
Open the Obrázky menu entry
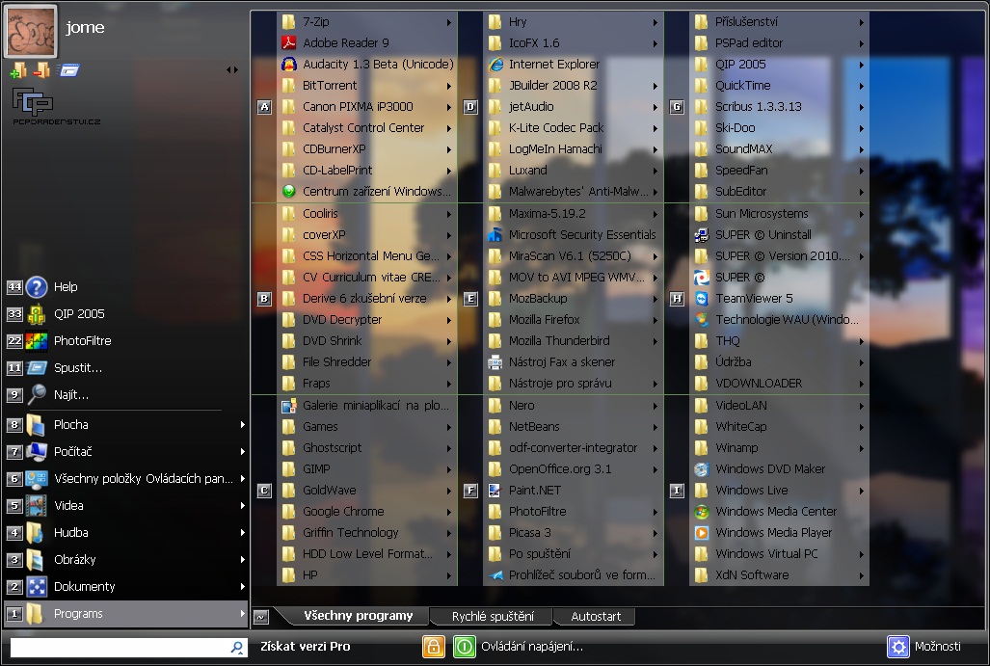125,560
